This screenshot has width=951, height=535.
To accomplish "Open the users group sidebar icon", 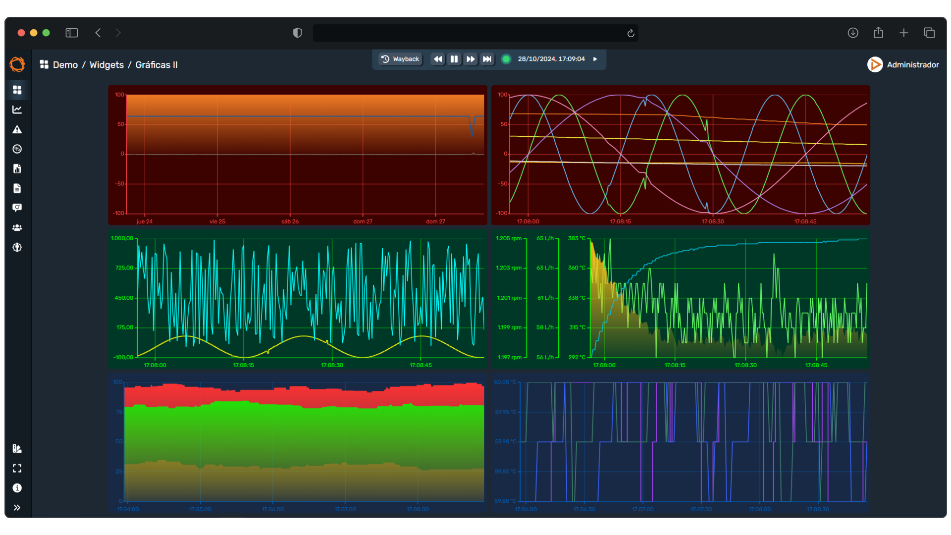I will click(17, 228).
